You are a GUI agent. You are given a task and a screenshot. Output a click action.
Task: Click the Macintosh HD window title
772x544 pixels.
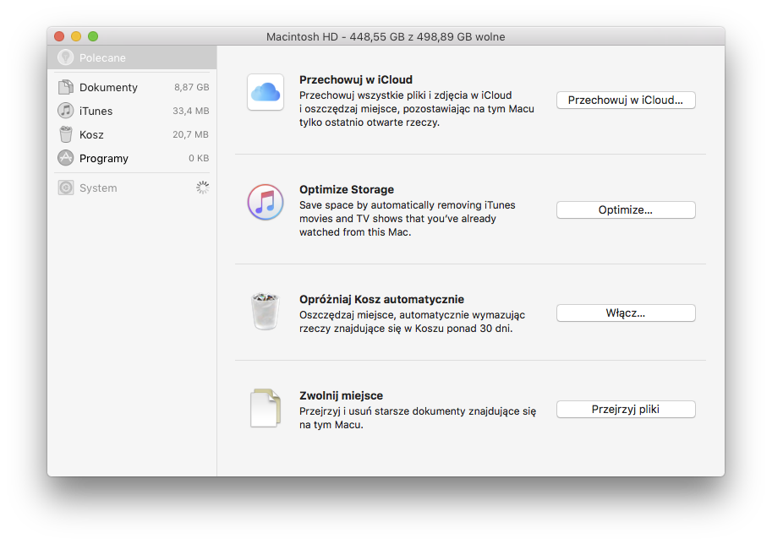[x=386, y=37]
